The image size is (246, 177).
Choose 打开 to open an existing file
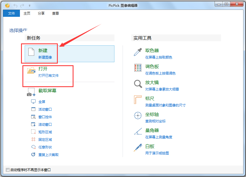pos(43,69)
